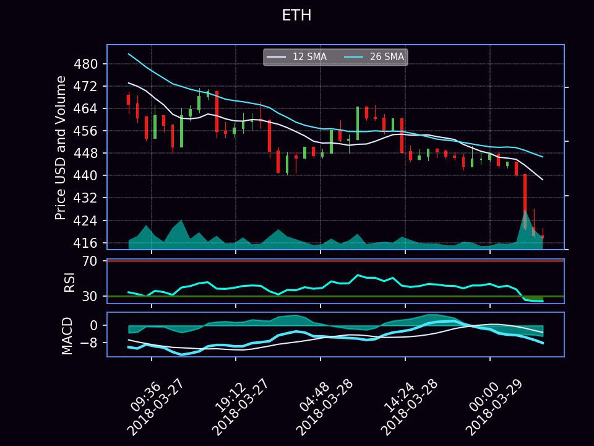Click the tall red candlestick dropping below 432
Image resolution: width=594 pixels, height=446 pixels.
tap(525, 201)
